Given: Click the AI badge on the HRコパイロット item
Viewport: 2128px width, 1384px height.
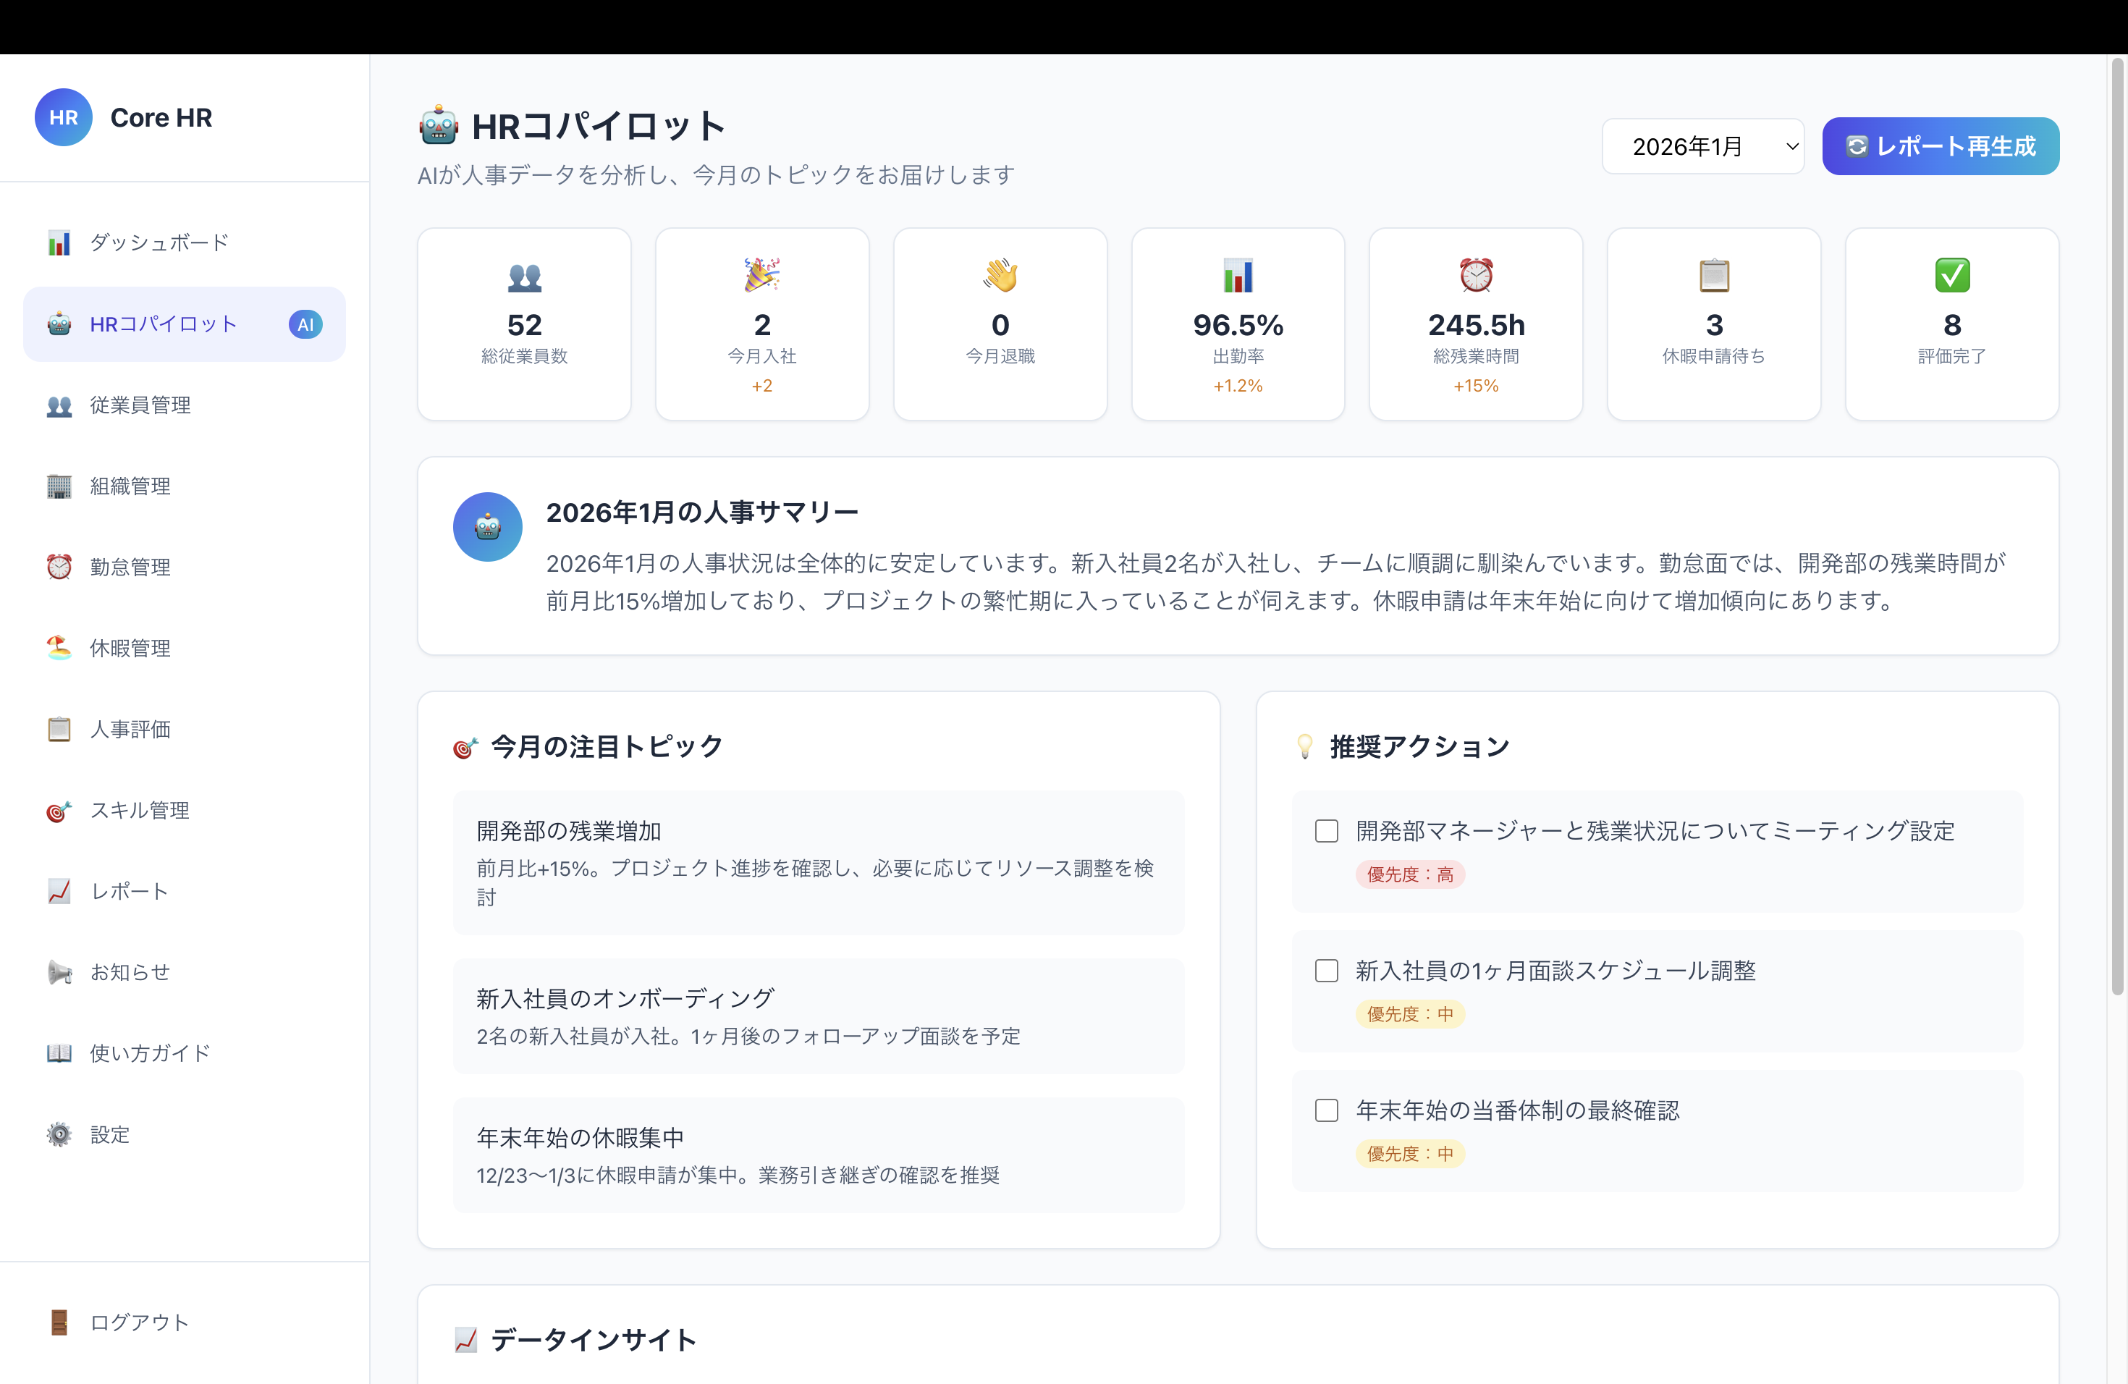Looking at the screenshot, I should click(x=305, y=324).
